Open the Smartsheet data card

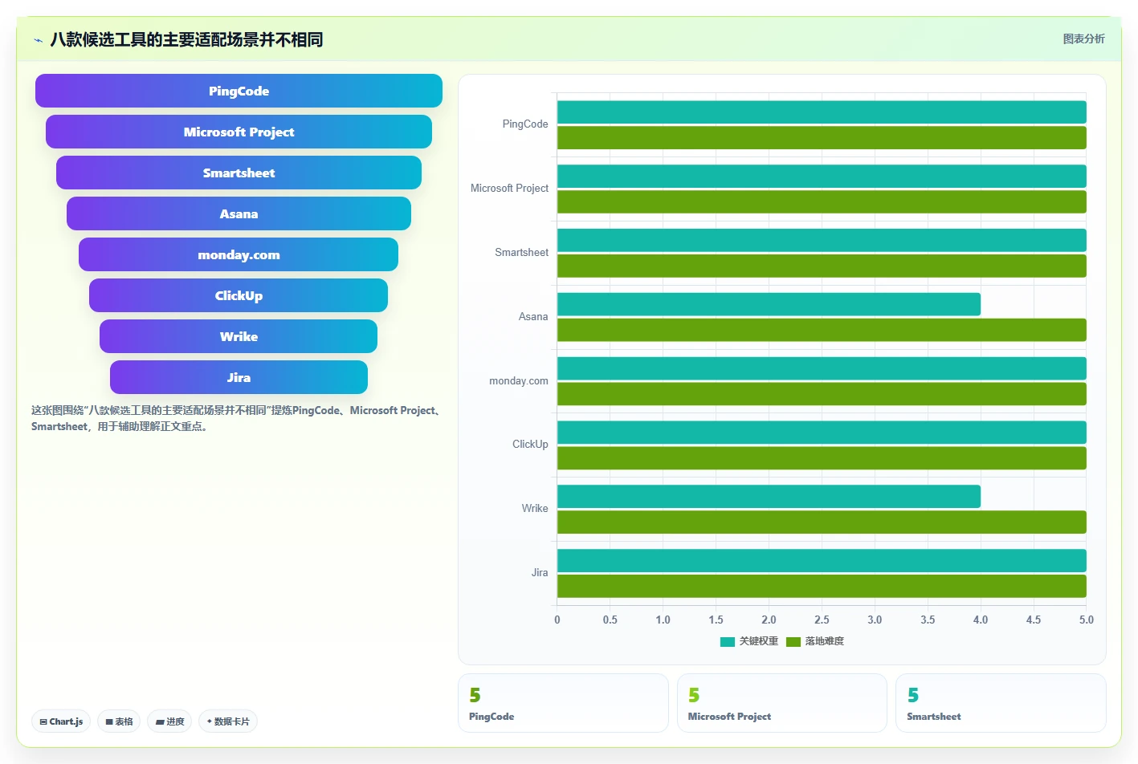tap(1001, 703)
